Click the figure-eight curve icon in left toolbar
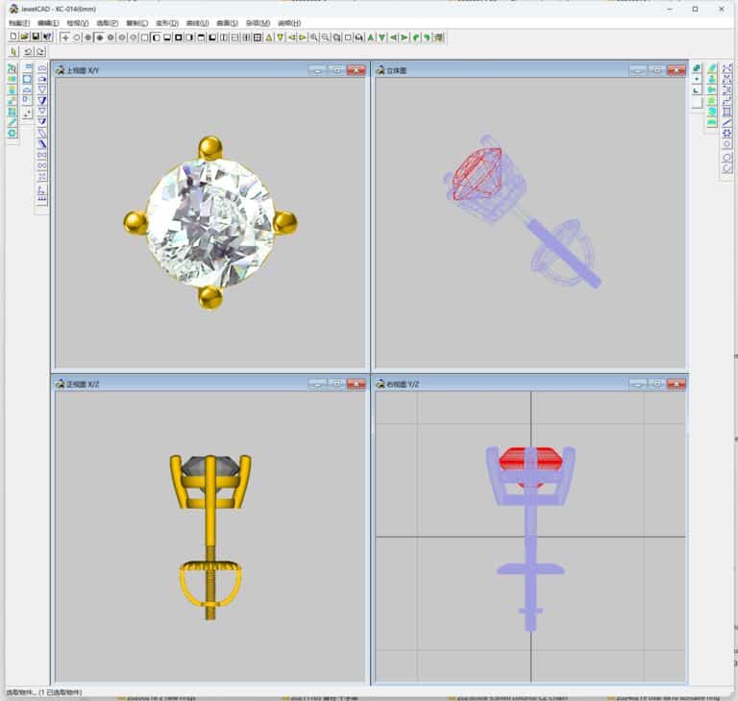The image size is (738, 701). [x=42, y=165]
